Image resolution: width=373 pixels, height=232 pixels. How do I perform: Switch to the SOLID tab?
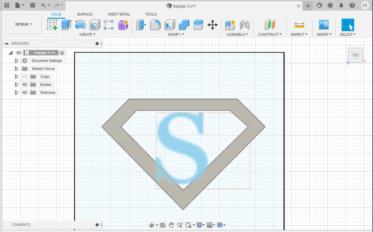coord(56,14)
